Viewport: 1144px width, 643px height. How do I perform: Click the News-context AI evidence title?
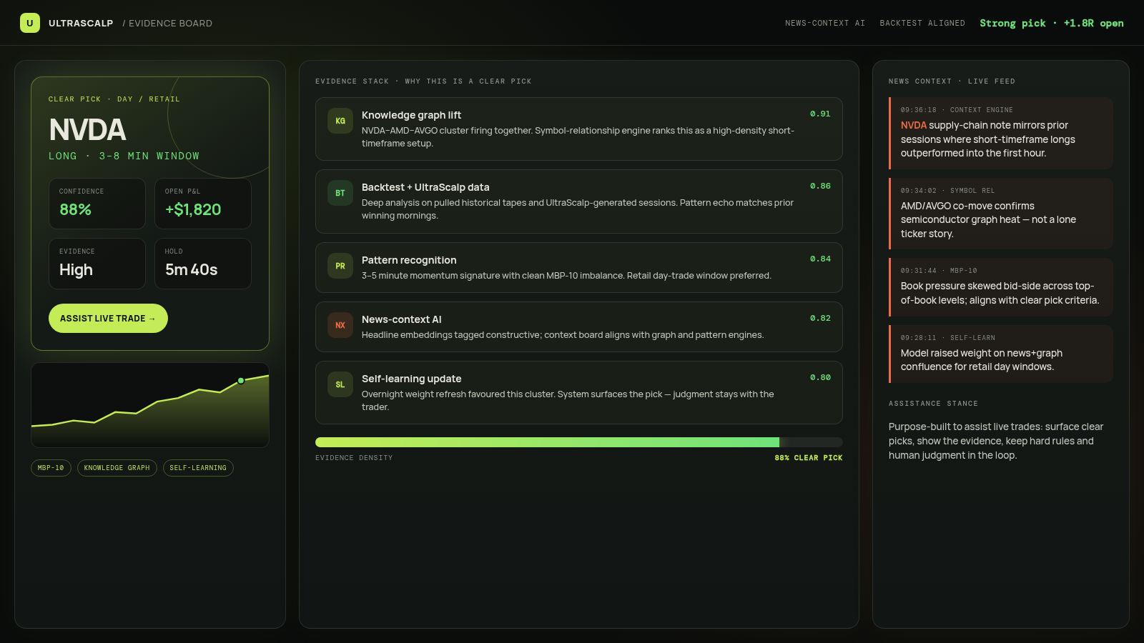402,319
